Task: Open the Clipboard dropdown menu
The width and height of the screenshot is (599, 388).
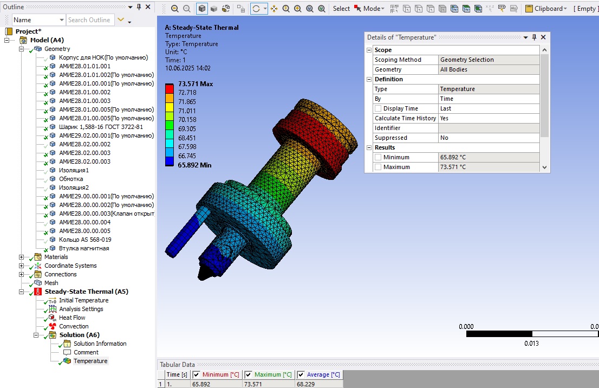Action: click(565, 9)
